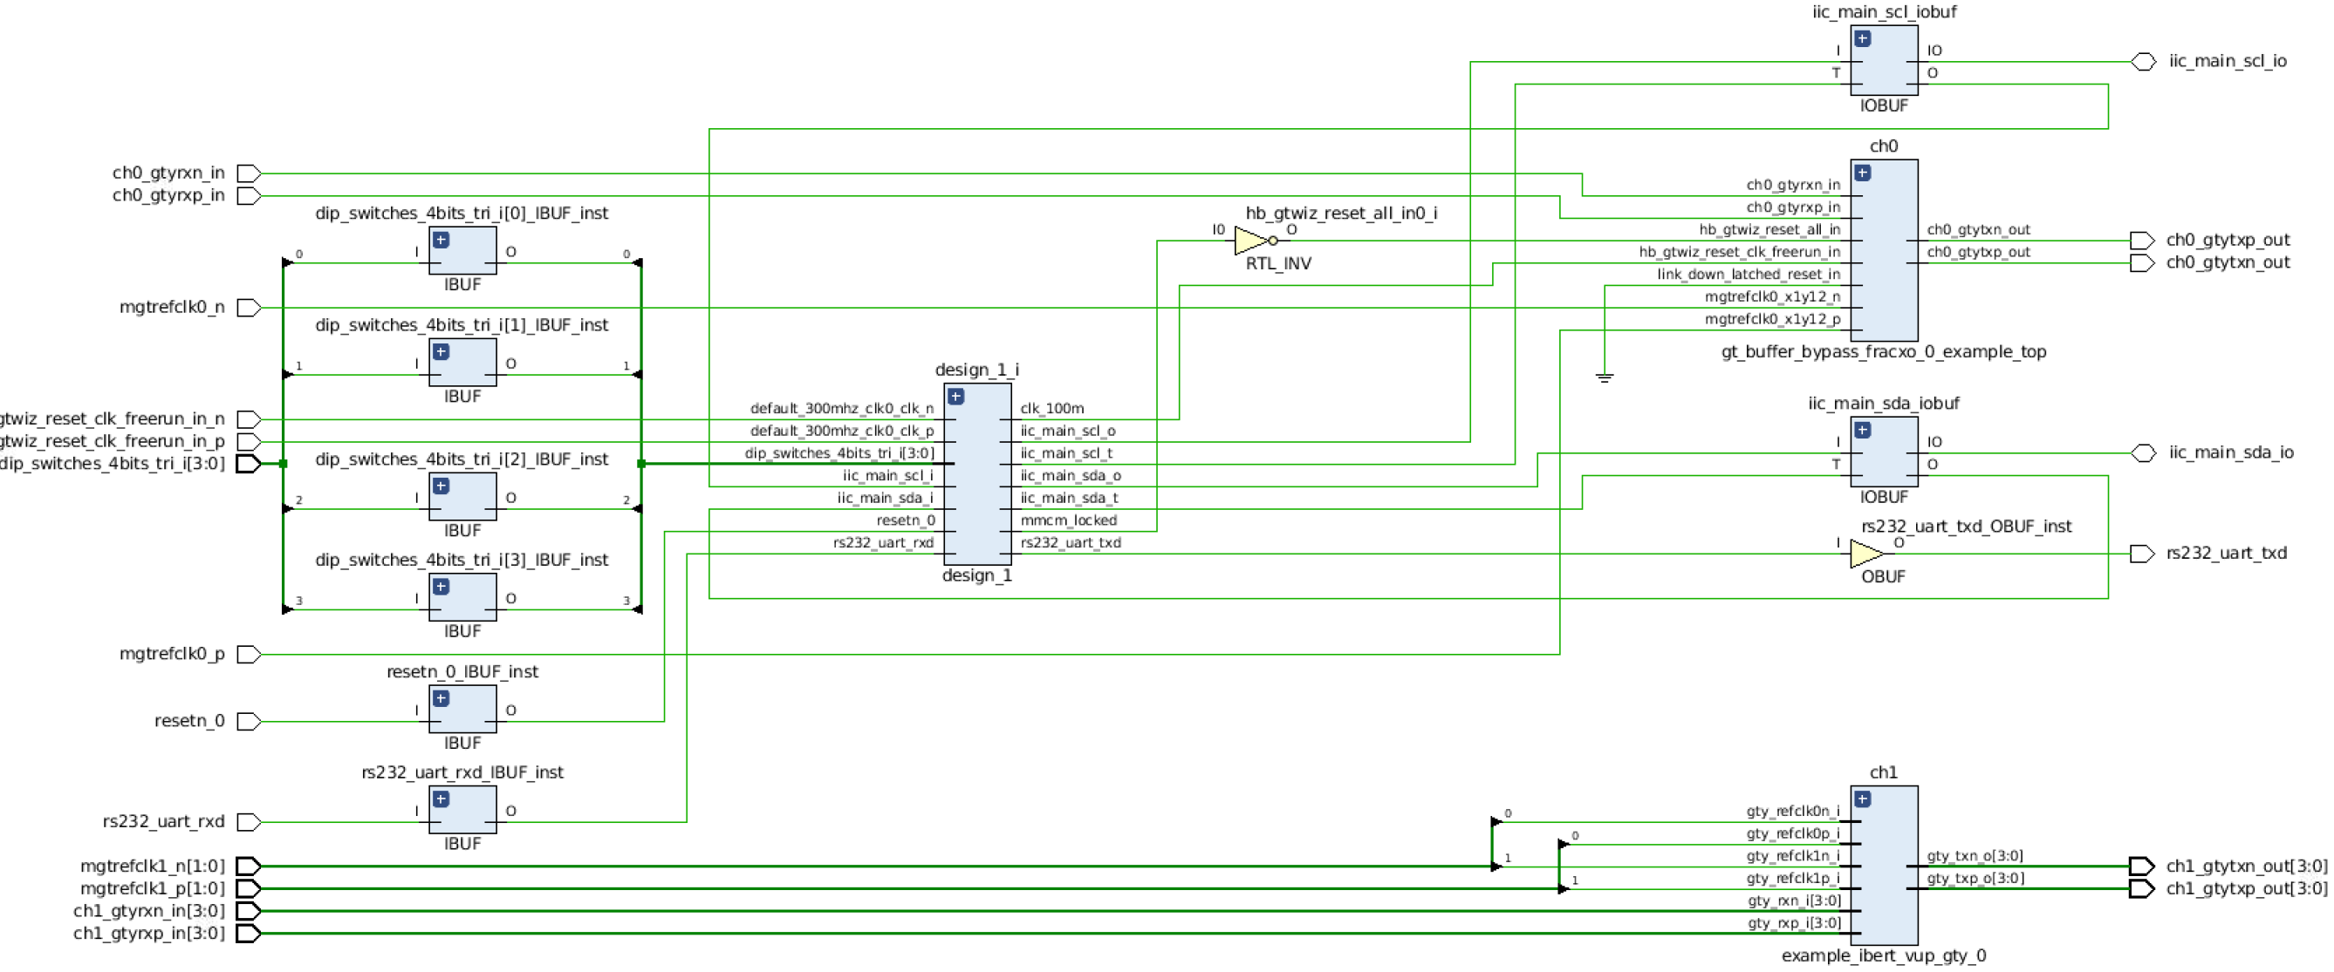Click the ch1_gtyrxn_in[3:0] bus port symbol
2334x972 pixels.
250,911
